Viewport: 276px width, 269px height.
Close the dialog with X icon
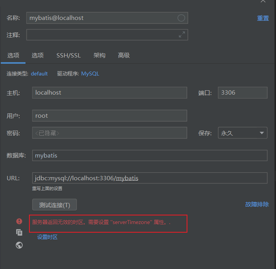[x=263, y=1]
